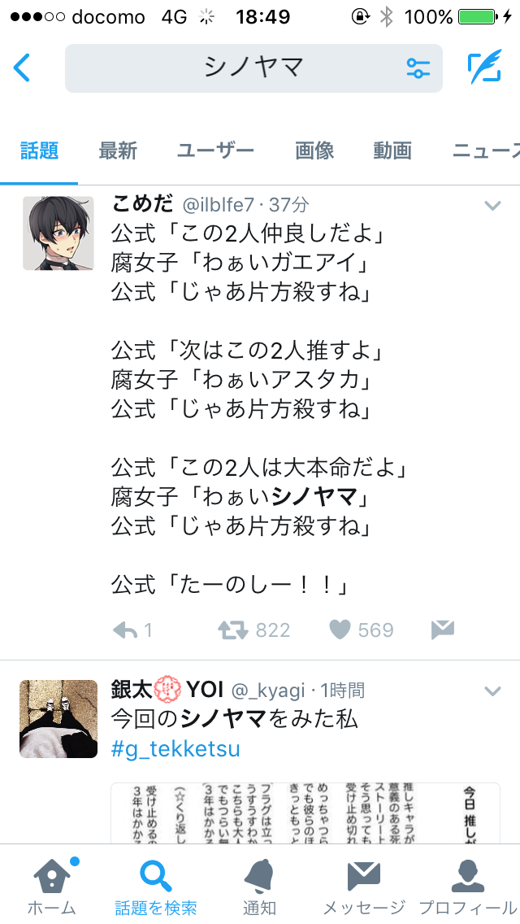The image size is (520, 924).
Task: Tap the search field containing シノヤマ
Action: [x=253, y=68]
